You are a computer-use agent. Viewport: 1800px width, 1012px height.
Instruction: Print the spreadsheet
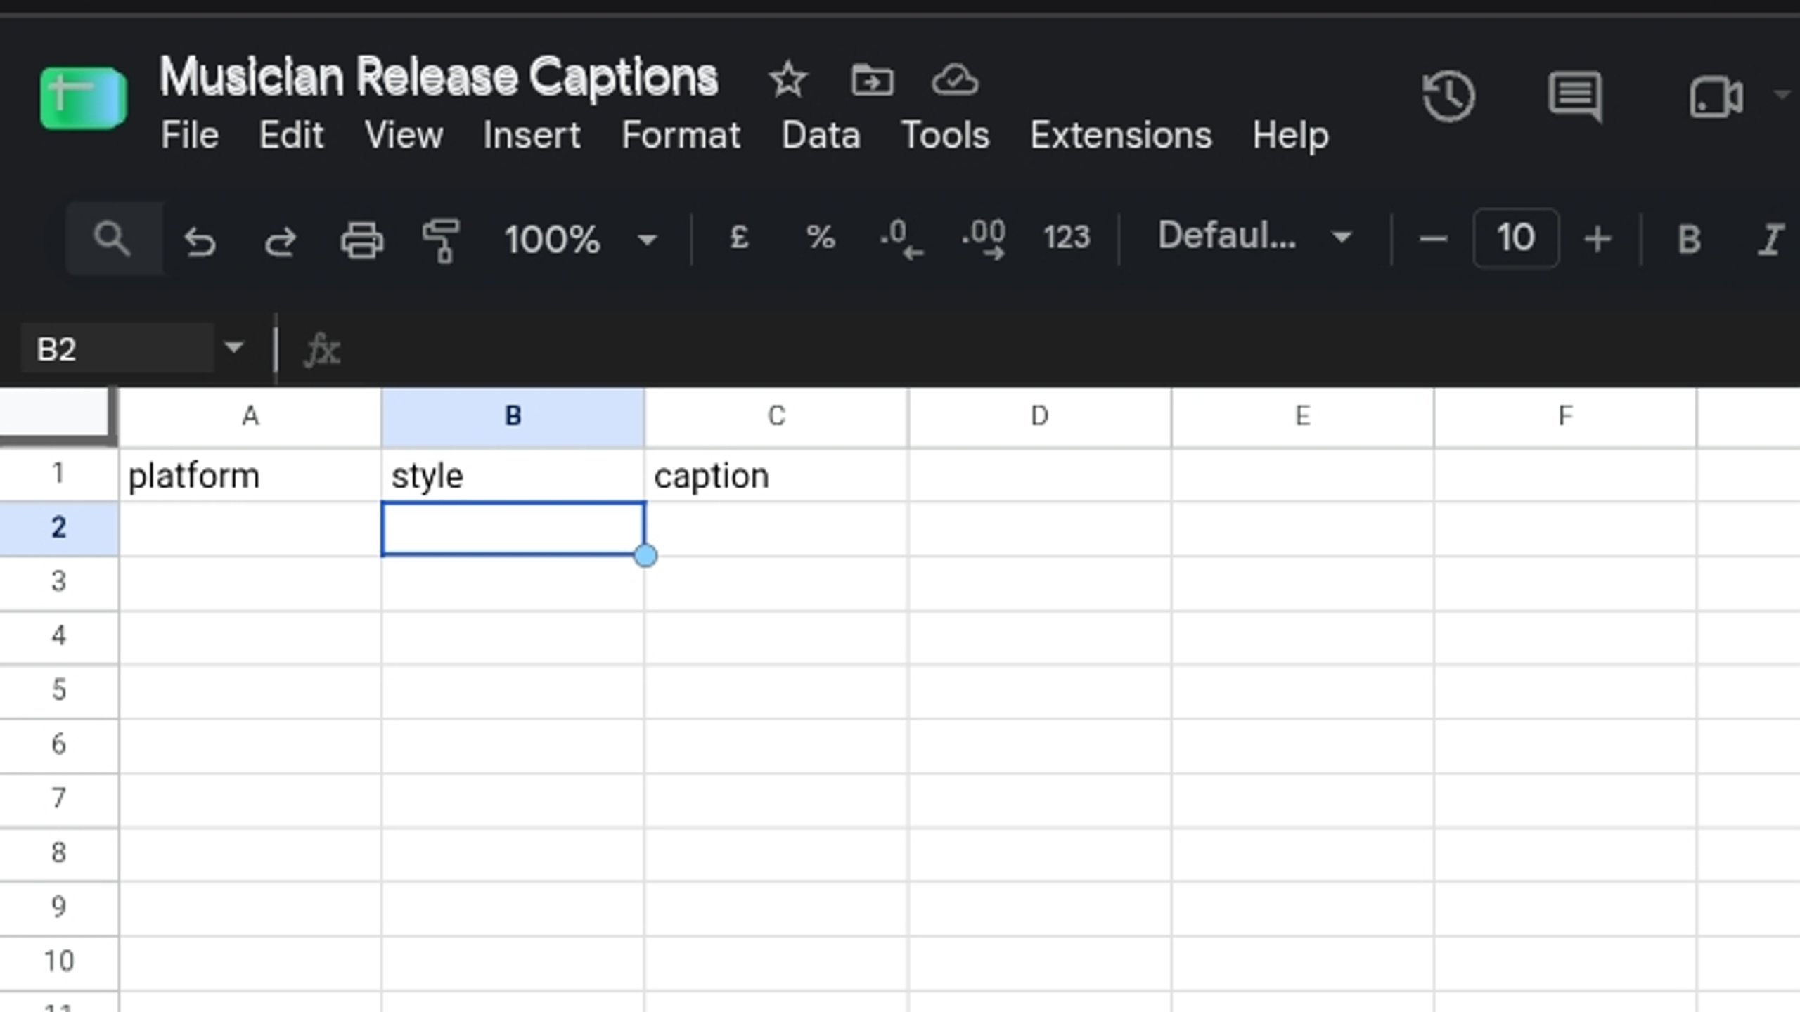click(x=362, y=240)
